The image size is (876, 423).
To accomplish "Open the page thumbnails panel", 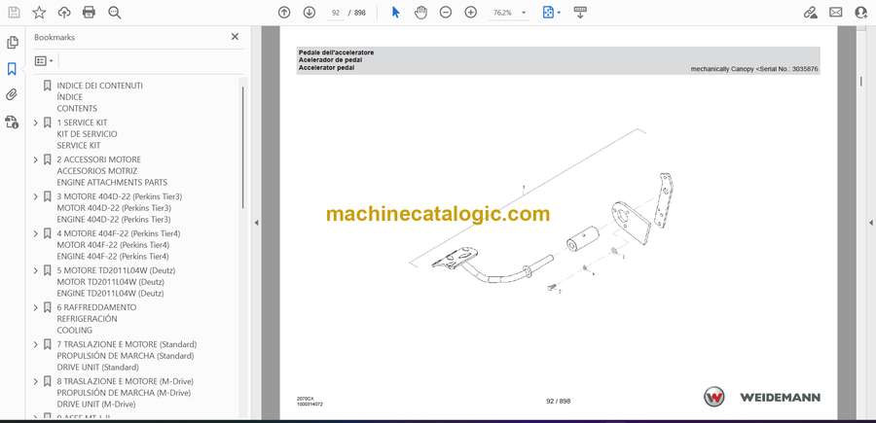I will coord(12,43).
